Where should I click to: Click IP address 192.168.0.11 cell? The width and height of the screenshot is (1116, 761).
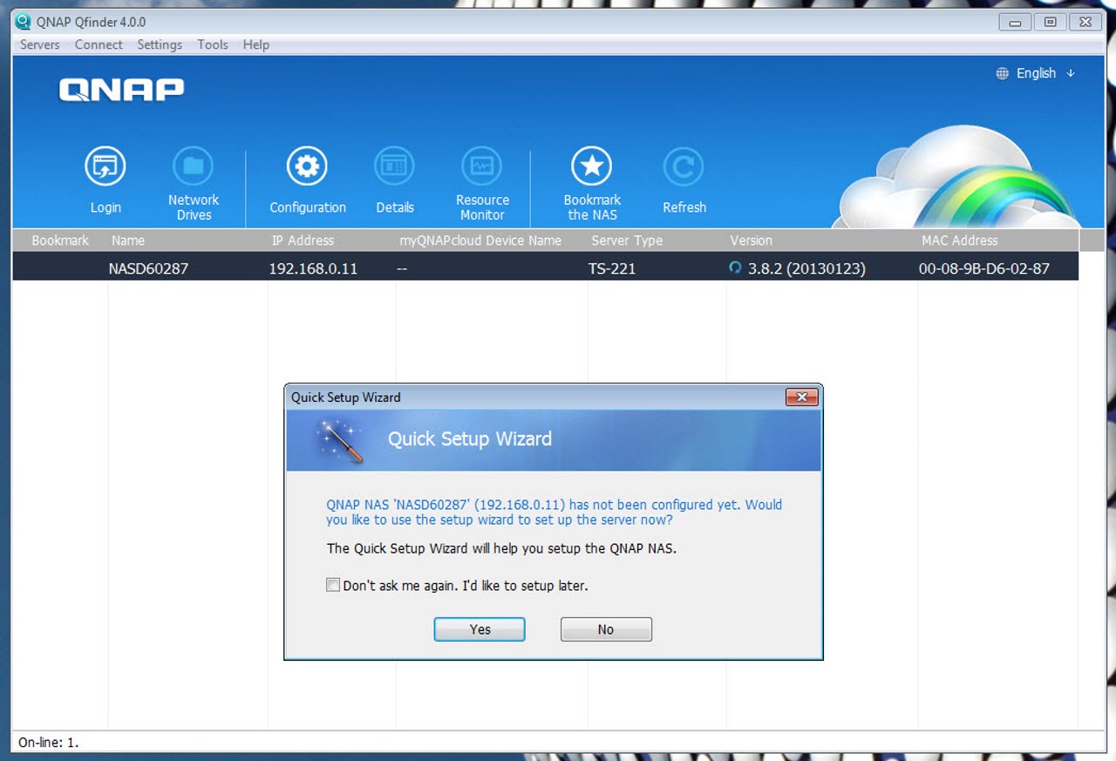tap(313, 268)
